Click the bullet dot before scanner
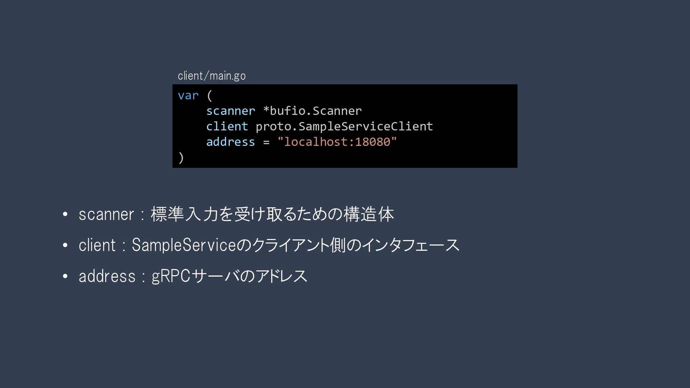The image size is (690, 388). (x=65, y=214)
